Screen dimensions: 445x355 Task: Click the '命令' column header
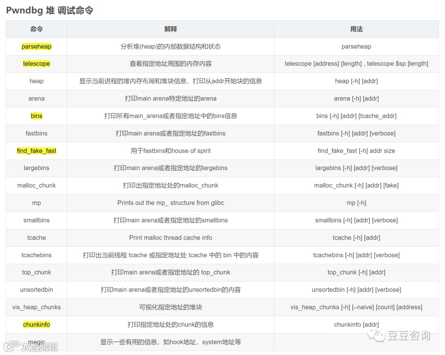pos(36,29)
